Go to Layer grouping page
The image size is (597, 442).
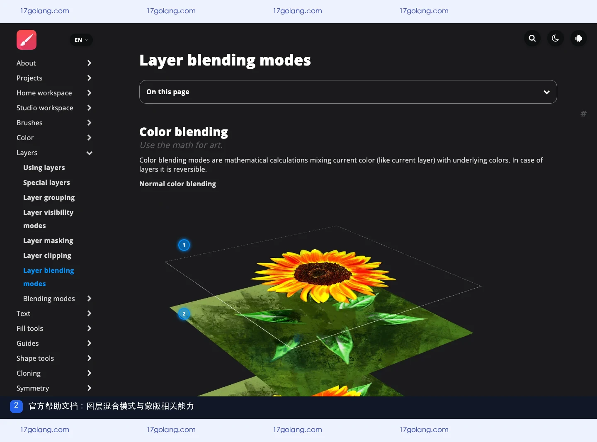click(49, 197)
